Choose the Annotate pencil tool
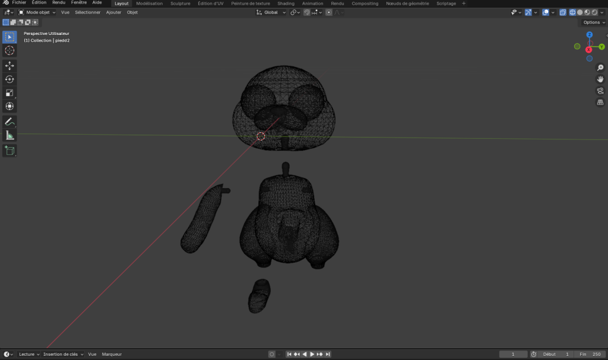608x360 pixels. [x=9, y=122]
